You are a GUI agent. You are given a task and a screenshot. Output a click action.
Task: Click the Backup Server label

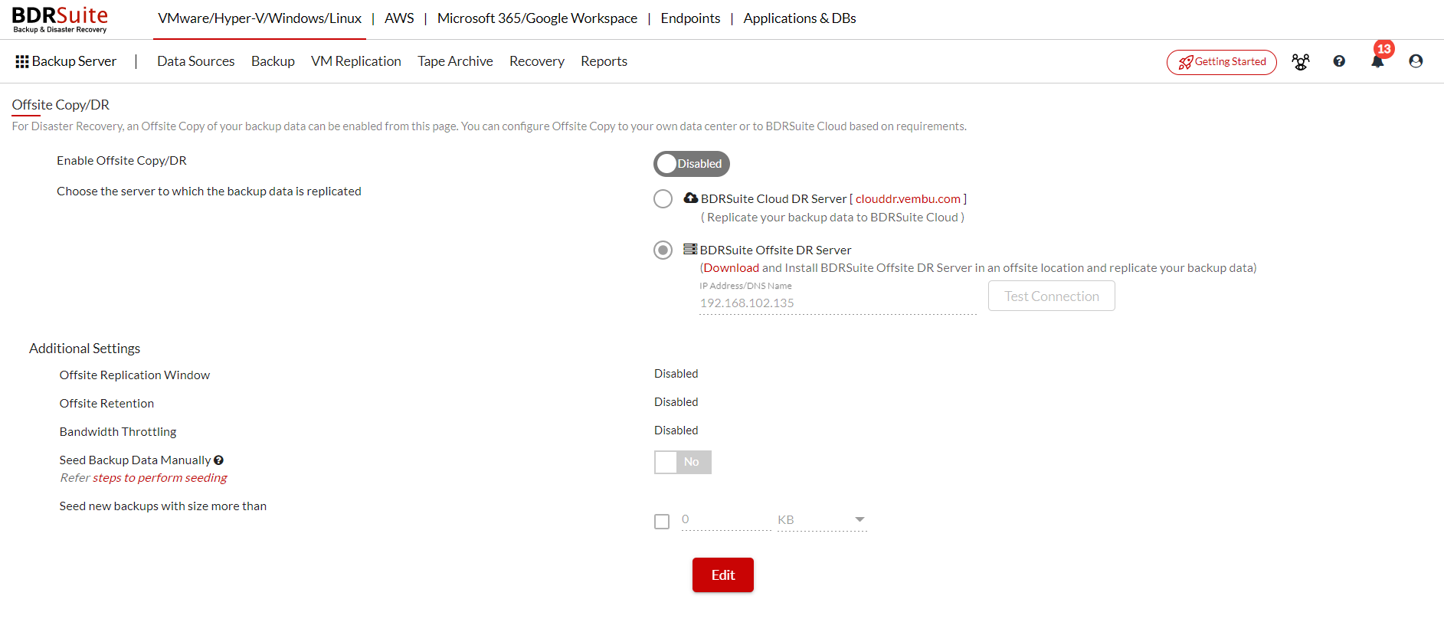coord(74,61)
